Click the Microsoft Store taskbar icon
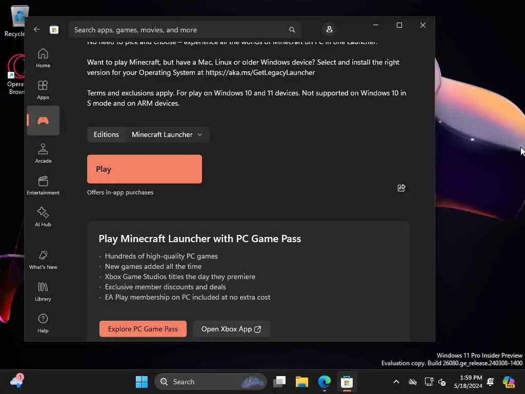The image size is (525, 394). point(347,382)
